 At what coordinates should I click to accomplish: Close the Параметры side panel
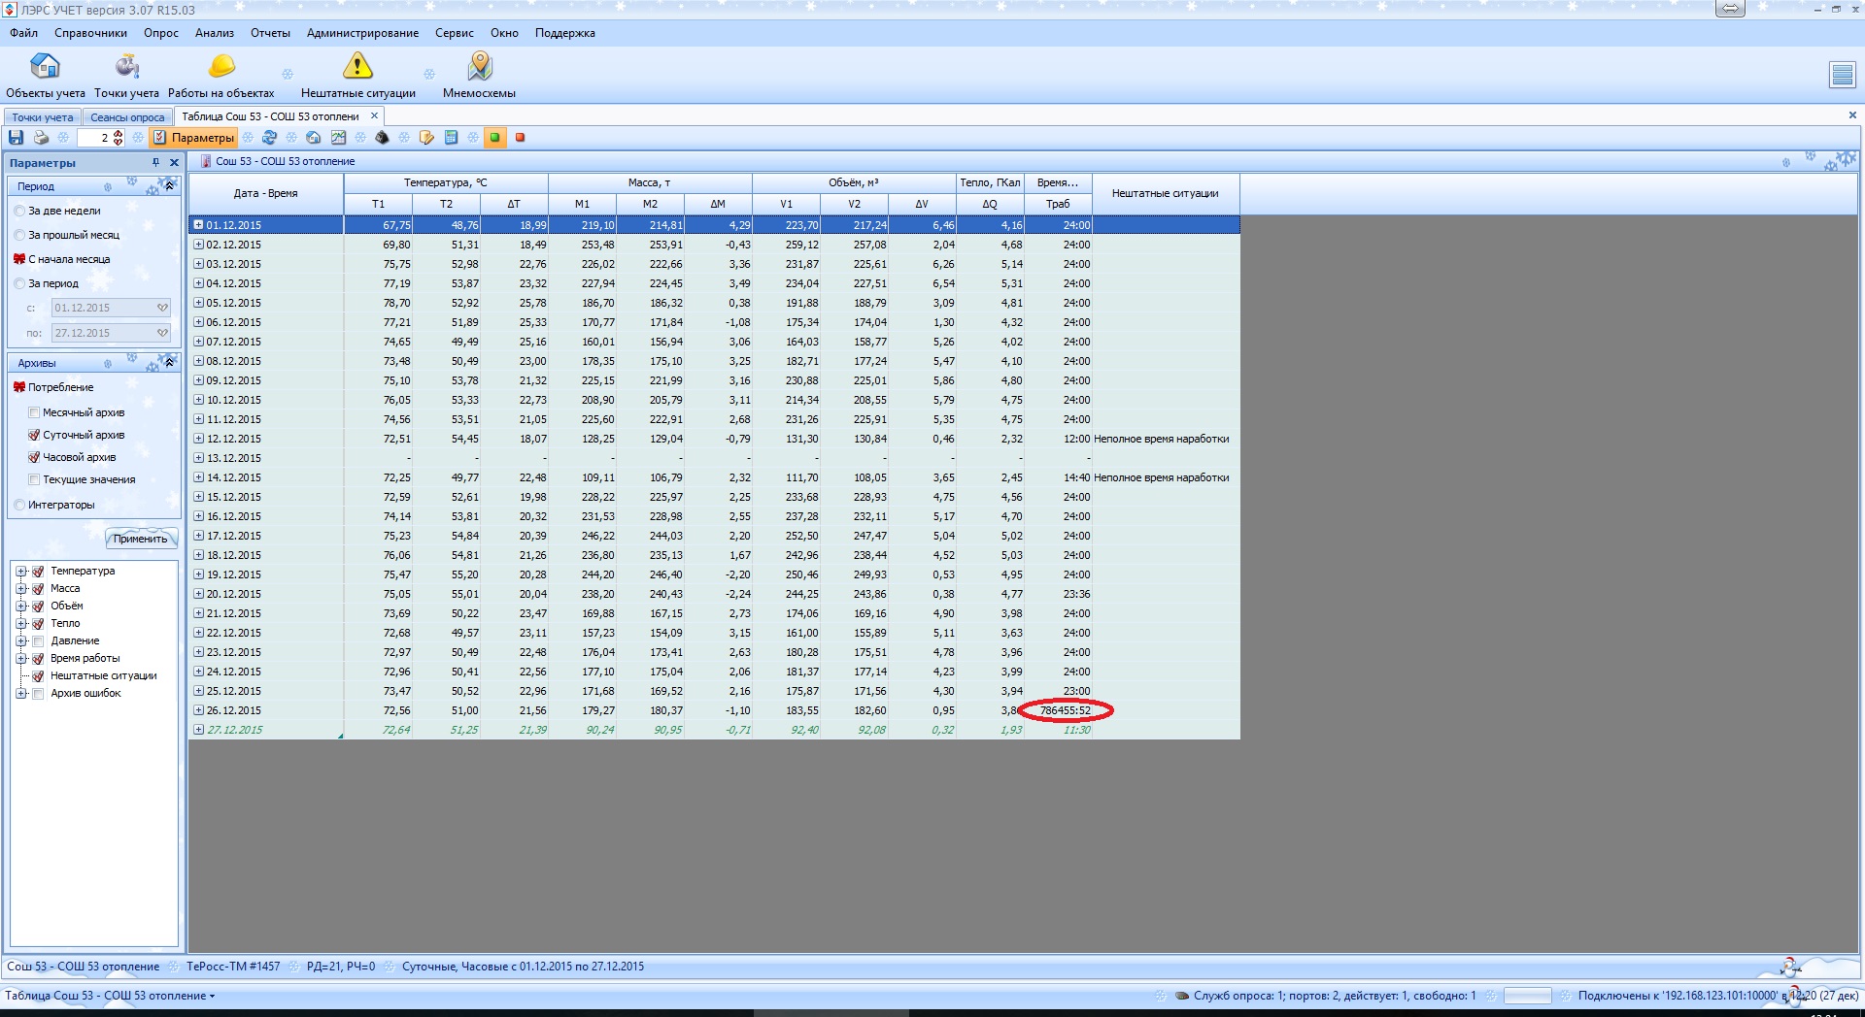click(174, 163)
